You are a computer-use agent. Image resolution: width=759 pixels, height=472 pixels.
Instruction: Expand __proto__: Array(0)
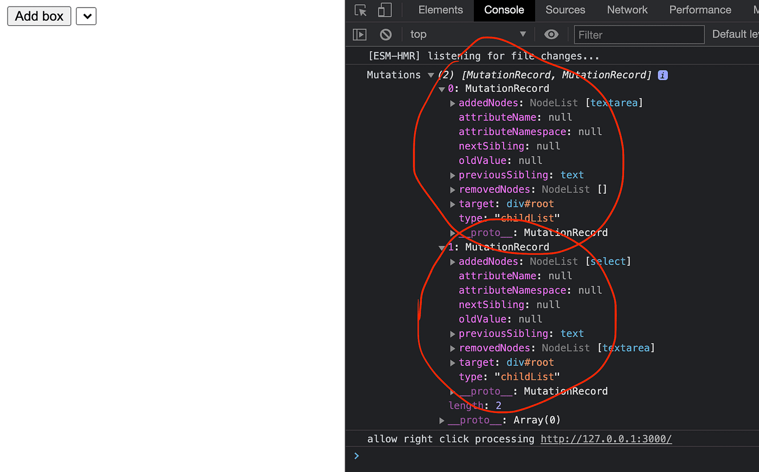tap(442, 421)
